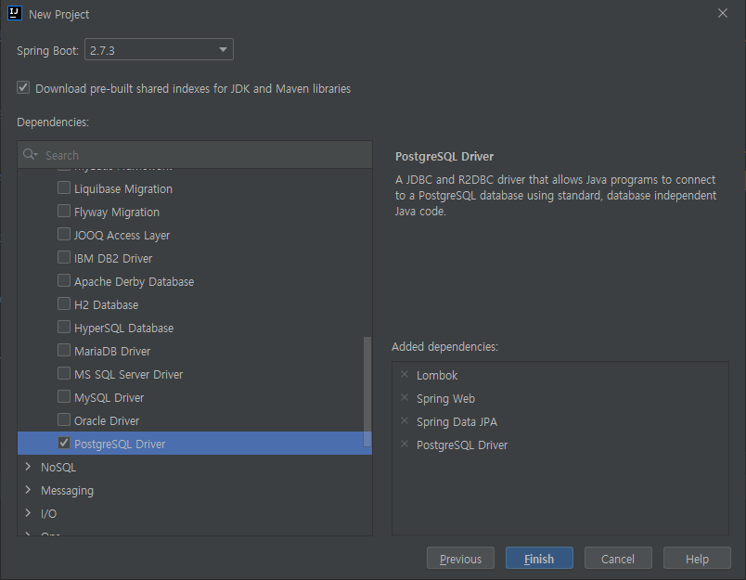Viewport: 746px width, 580px height.
Task: Click the Previous button
Action: [460, 558]
